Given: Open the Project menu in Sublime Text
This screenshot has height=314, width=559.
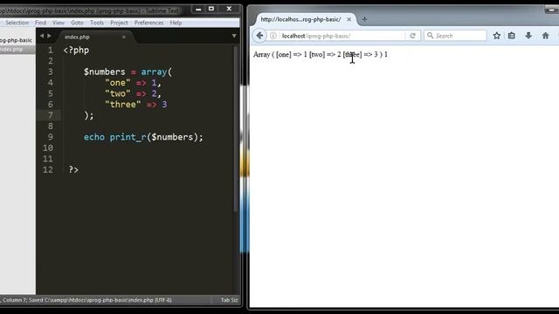Looking at the screenshot, I should point(119,23).
